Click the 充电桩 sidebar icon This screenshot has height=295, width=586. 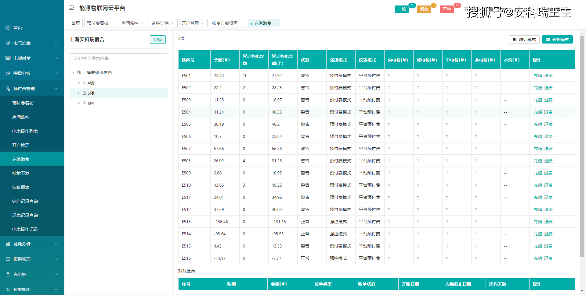[x=8, y=274]
